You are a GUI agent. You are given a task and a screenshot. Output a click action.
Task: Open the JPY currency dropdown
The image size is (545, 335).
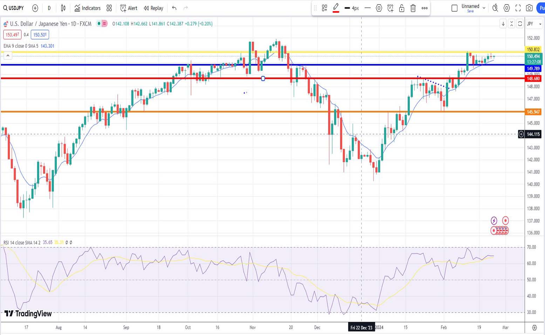pos(534,24)
